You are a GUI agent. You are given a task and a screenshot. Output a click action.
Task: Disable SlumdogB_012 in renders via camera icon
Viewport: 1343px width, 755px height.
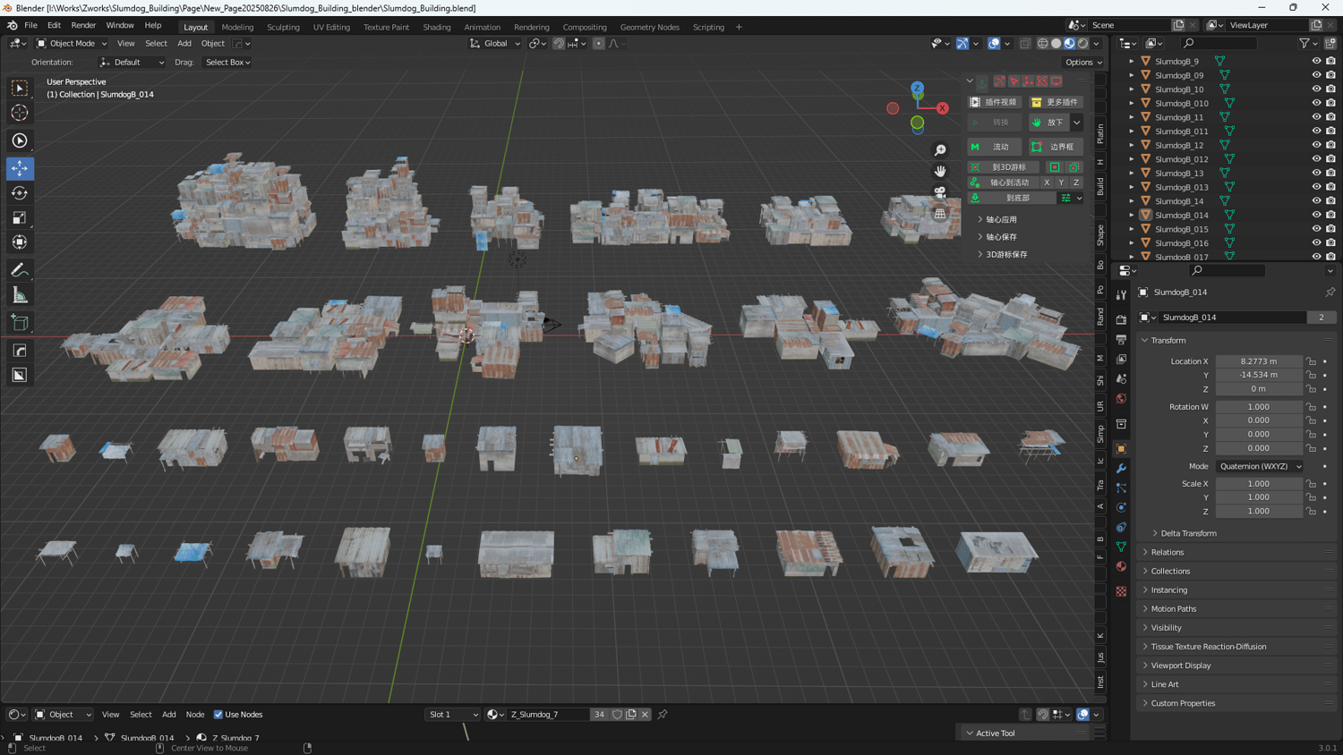click(x=1330, y=159)
